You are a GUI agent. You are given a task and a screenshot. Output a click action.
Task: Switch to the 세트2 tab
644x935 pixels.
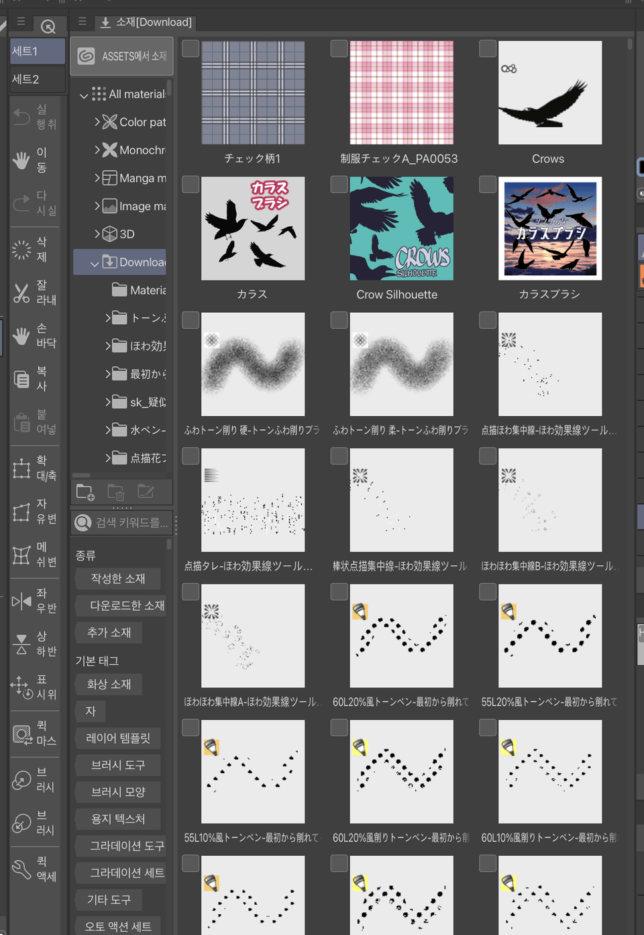[x=38, y=79]
